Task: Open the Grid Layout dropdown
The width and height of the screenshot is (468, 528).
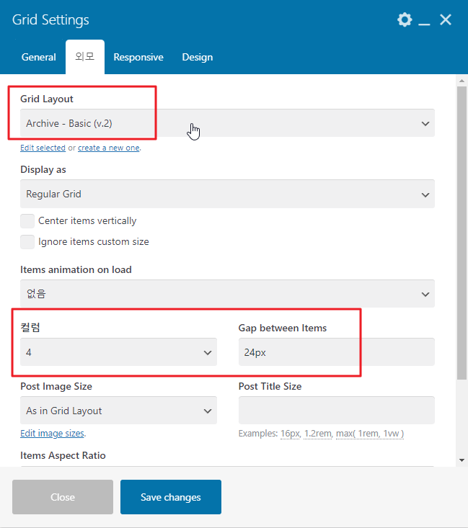Action: pyautogui.click(x=227, y=123)
